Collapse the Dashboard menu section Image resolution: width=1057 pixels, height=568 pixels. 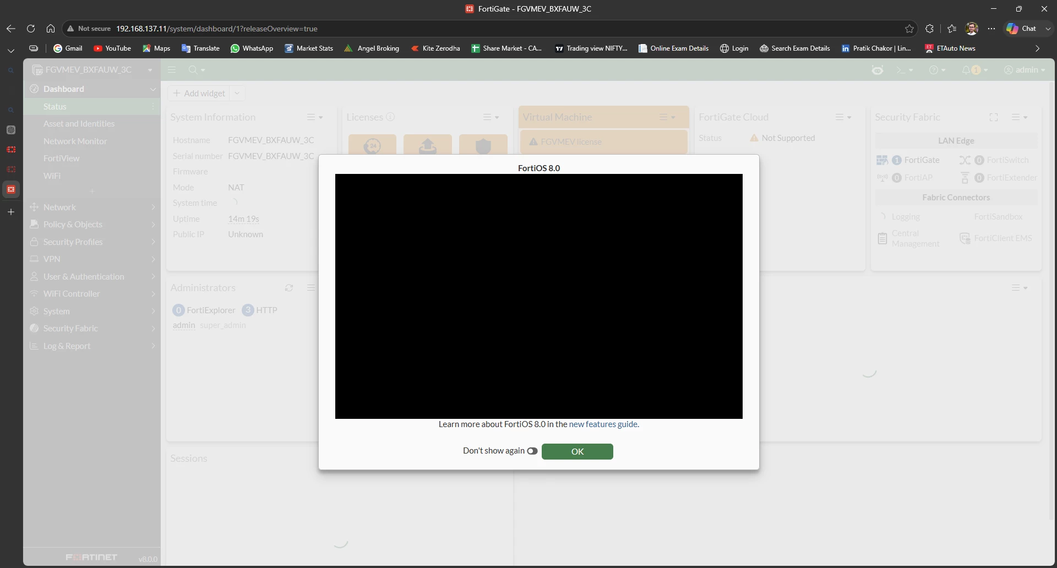pyautogui.click(x=92, y=89)
